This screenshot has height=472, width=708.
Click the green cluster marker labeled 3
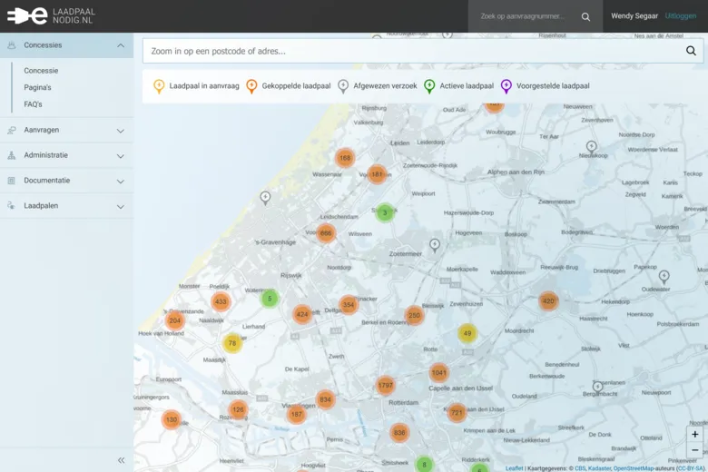[385, 212]
